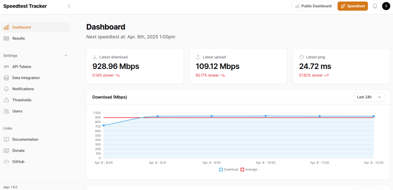Image resolution: width=393 pixels, height=190 pixels.
Task: Click the Latest download arrow icon
Action: click(x=95, y=57)
